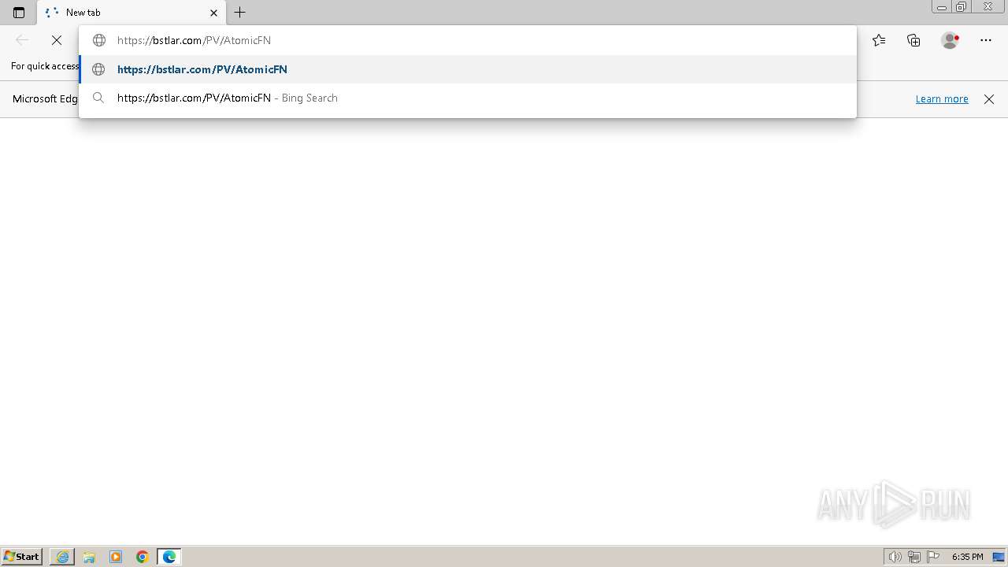Open the volume speaker tray icon
This screenshot has width=1008, height=567.
tap(895, 557)
